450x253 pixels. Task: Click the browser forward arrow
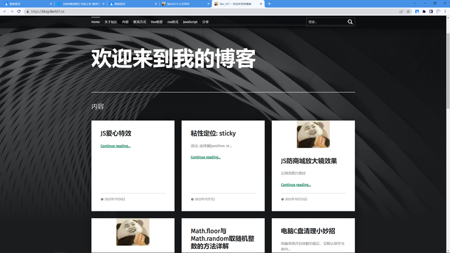click(12, 11)
